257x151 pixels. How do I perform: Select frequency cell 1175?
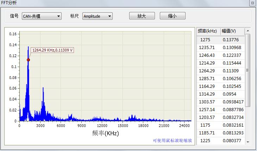(x=205, y=125)
